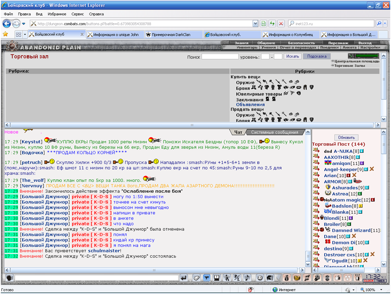The width and height of the screenshot is (391, 294).
Task: Click the axe icon in Buy weapons row
Action: pos(265,82)
